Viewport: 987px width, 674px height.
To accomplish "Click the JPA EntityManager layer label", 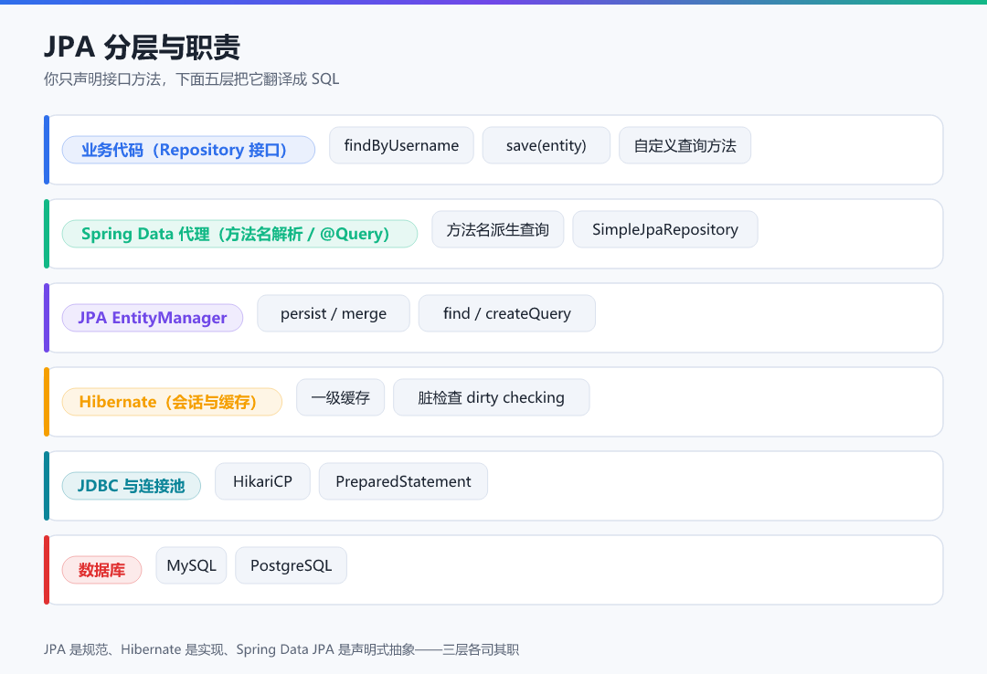I will click(x=153, y=318).
